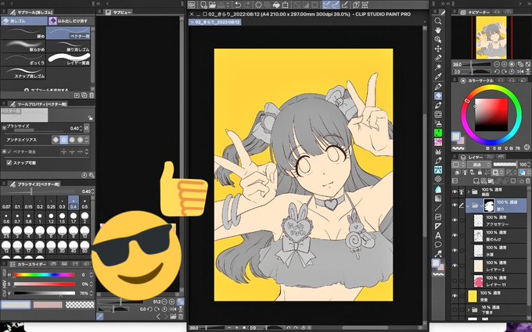Click the H value stepper in color slider
The image size is (532, 332).
pos(92,275)
